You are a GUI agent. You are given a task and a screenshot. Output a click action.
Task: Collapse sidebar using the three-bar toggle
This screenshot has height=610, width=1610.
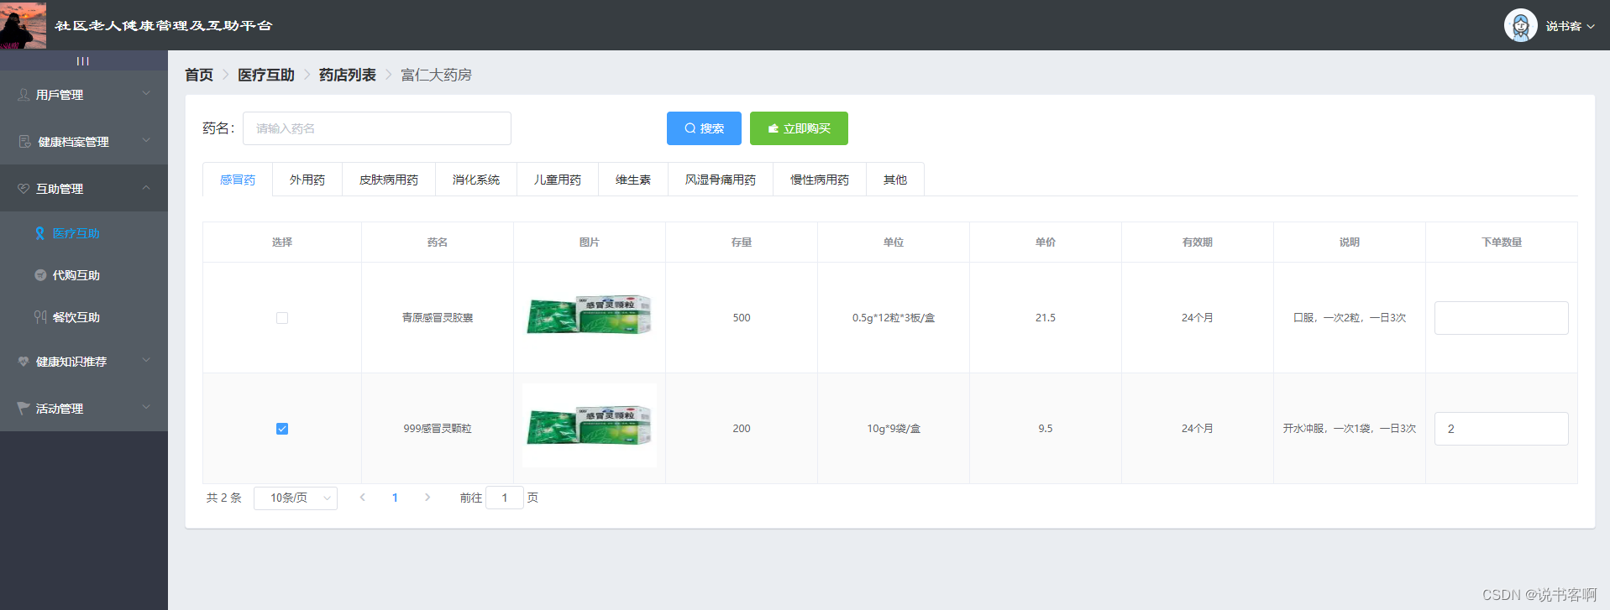point(83,61)
